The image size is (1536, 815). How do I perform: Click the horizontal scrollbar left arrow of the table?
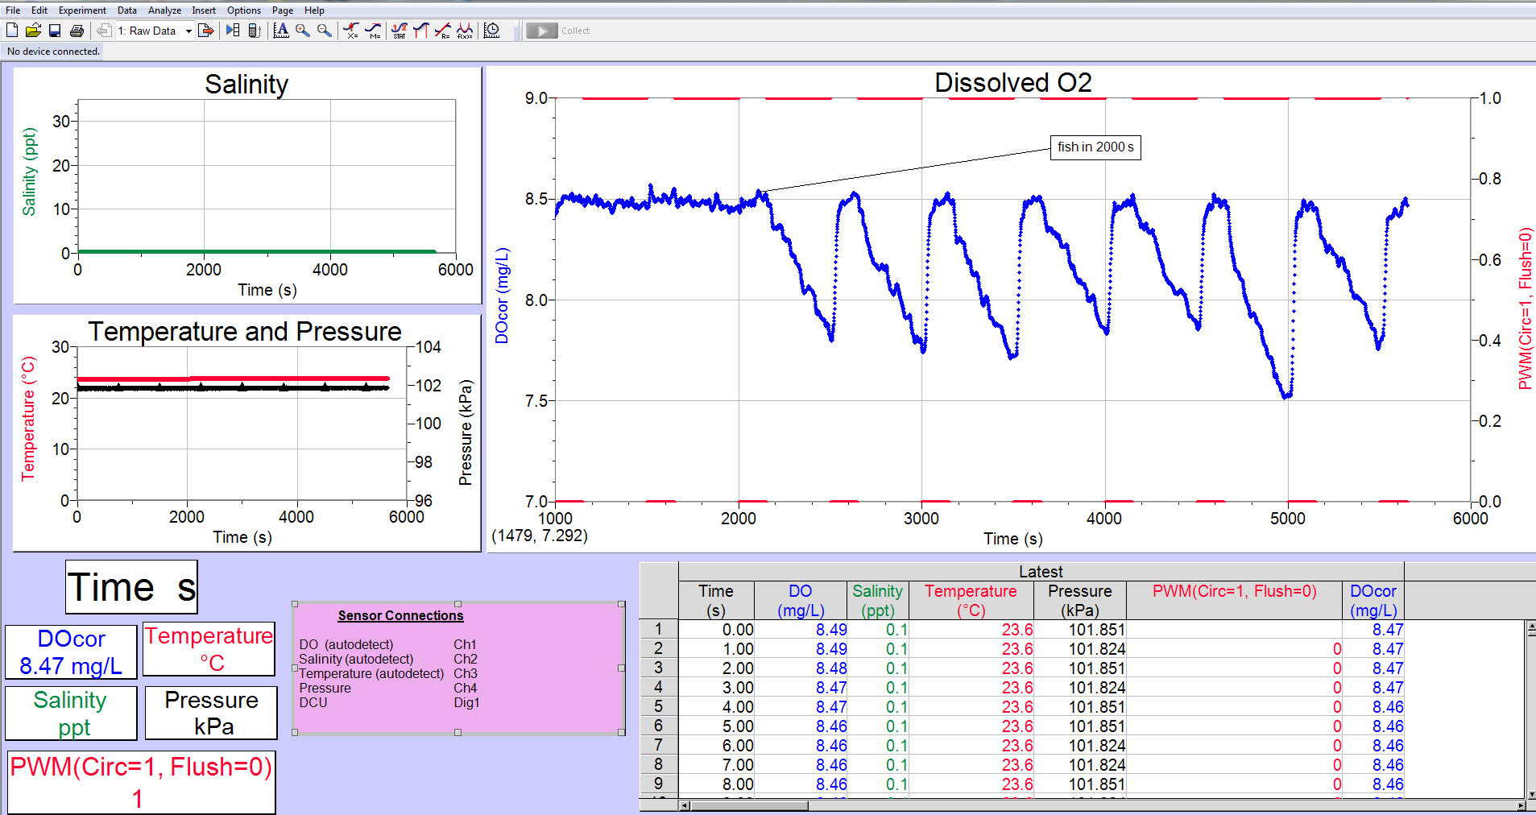click(x=685, y=805)
